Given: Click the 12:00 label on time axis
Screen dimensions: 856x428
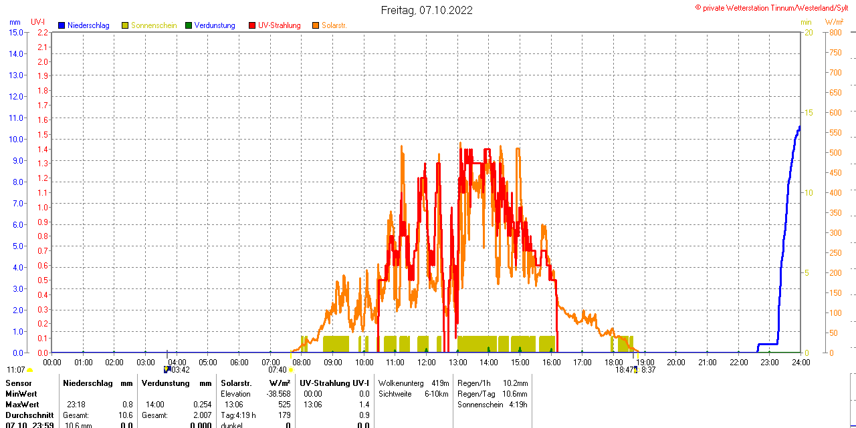Looking at the screenshot, I should 427,363.
